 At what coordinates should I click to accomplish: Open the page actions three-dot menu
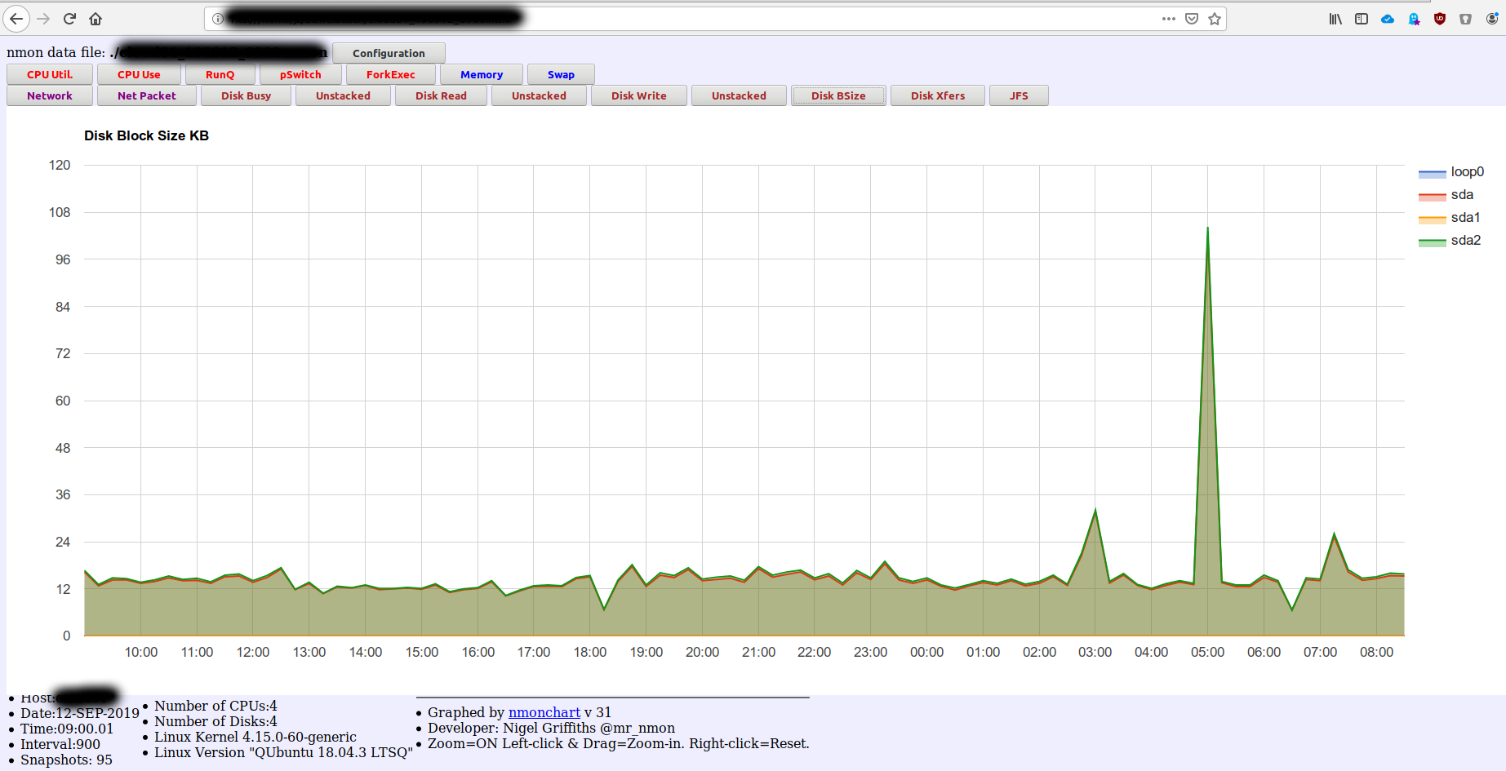coord(1169,19)
